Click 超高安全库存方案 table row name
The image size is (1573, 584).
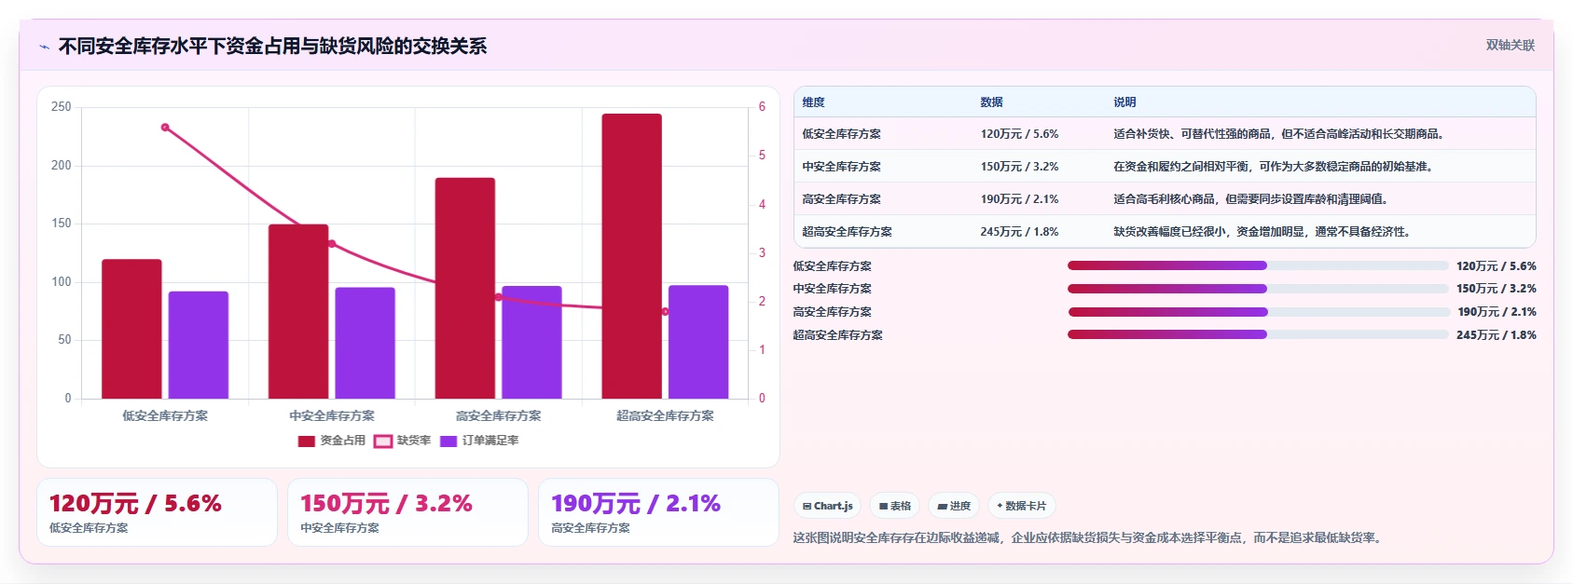(847, 232)
